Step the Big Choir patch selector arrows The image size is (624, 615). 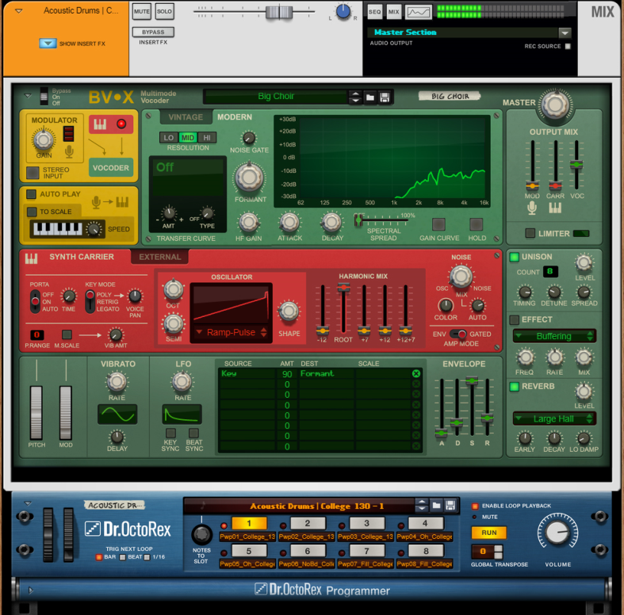355,97
